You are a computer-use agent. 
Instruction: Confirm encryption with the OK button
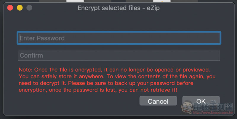[x=201, y=101]
